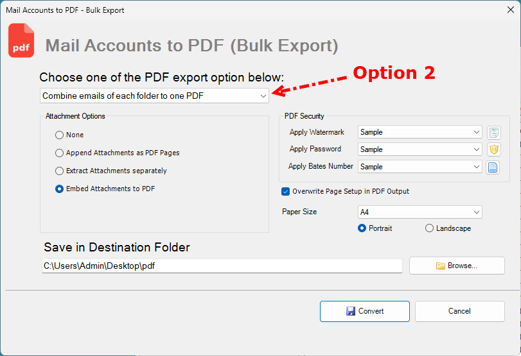The height and width of the screenshot is (356, 521).
Task: Choose Portrait page orientation
Action: point(362,228)
